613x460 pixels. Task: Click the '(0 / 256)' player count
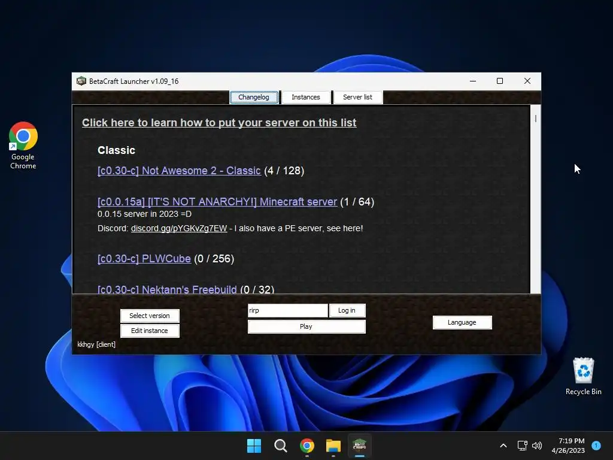pyautogui.click(x=214, y=259)
